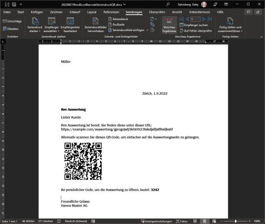Click the proofing check icon in status bar

pyautogui.click(x=59, y=221)
